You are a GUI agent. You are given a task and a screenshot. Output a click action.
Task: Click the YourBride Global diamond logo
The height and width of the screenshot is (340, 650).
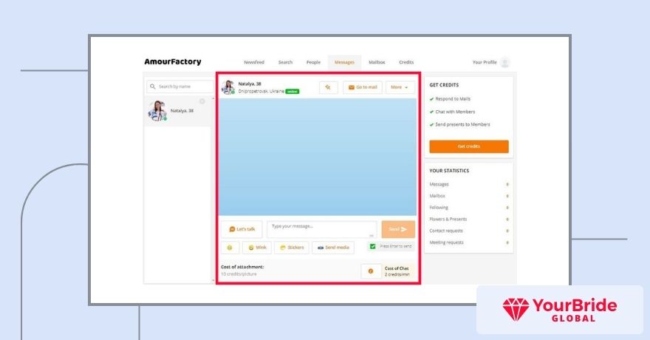point(516,309)
